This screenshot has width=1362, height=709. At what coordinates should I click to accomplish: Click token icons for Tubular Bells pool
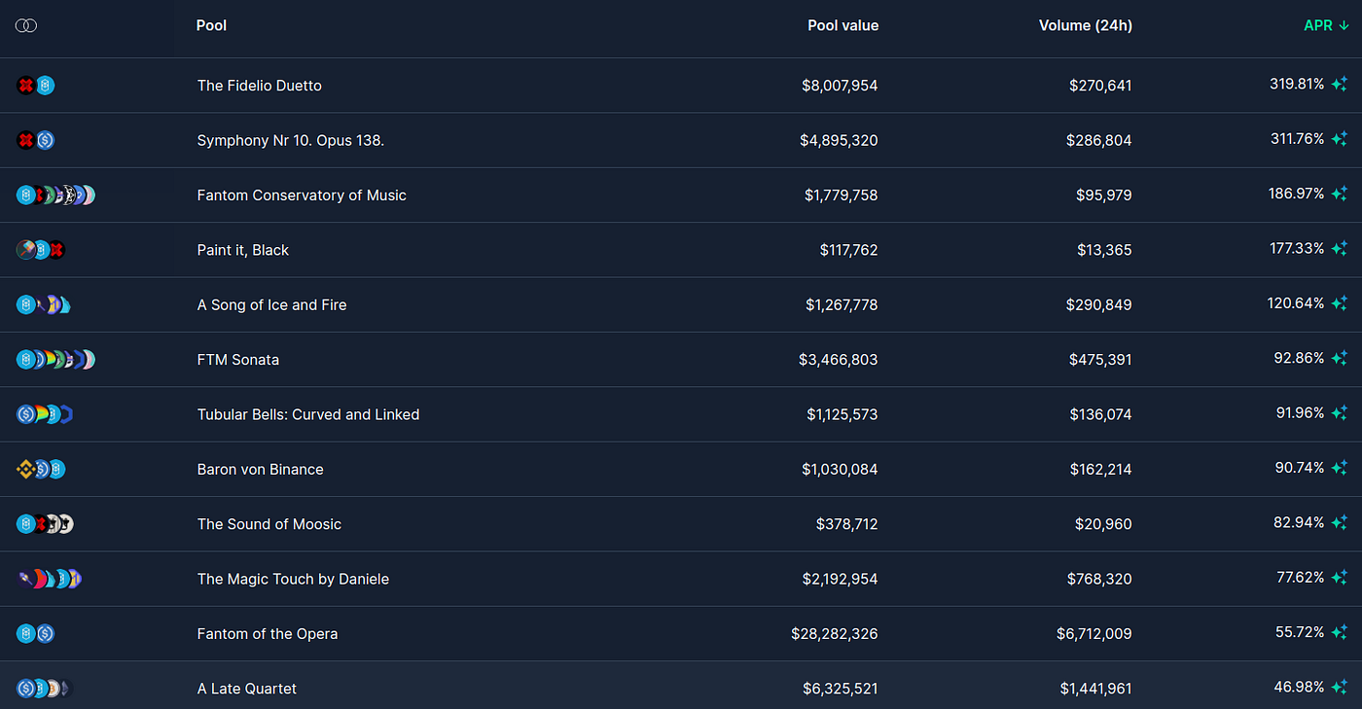tap(45, 414)
